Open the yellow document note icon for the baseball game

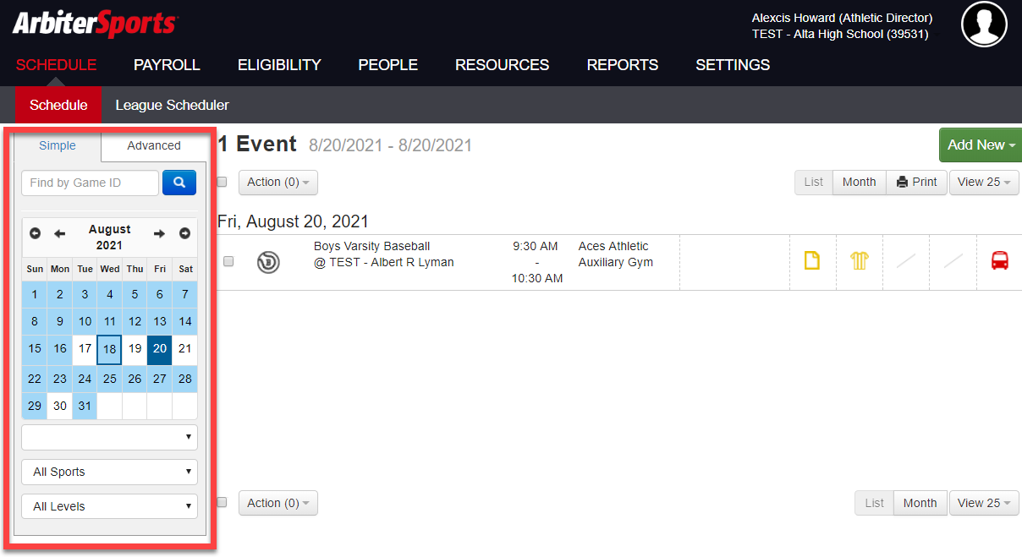pos(811,261)
